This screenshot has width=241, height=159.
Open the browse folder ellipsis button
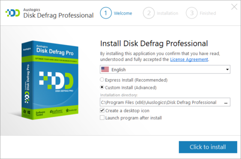click(x=226, y=103)
